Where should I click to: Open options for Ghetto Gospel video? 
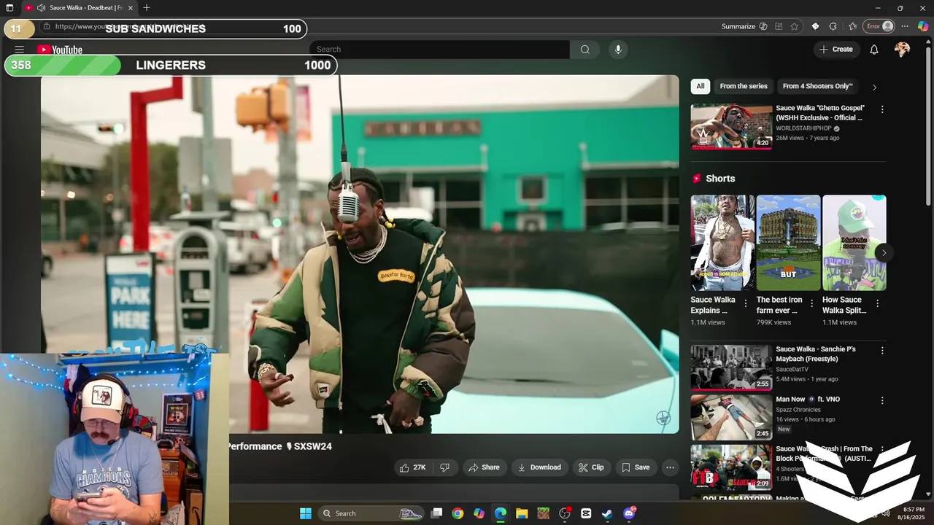coord(882,109)
